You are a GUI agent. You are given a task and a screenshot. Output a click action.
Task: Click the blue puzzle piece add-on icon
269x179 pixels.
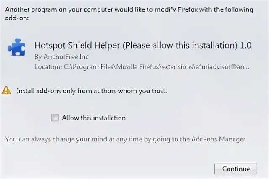pos(16,47)
